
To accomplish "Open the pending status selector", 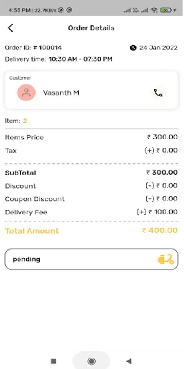I will click(92, 259).
